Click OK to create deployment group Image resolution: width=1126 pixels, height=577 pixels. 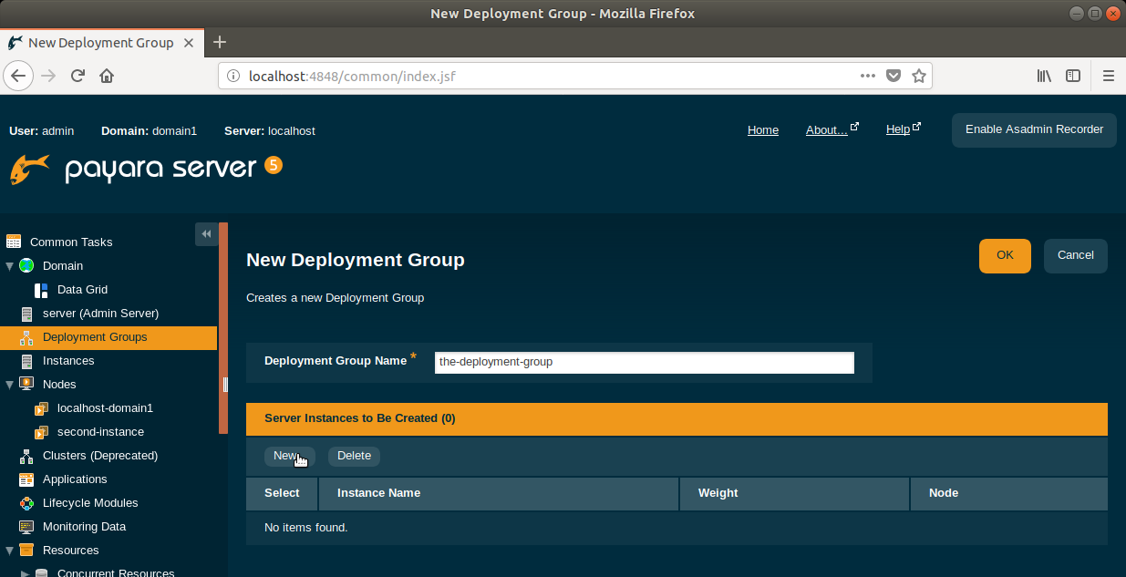pyautogui.click(x=1005, y=255)
